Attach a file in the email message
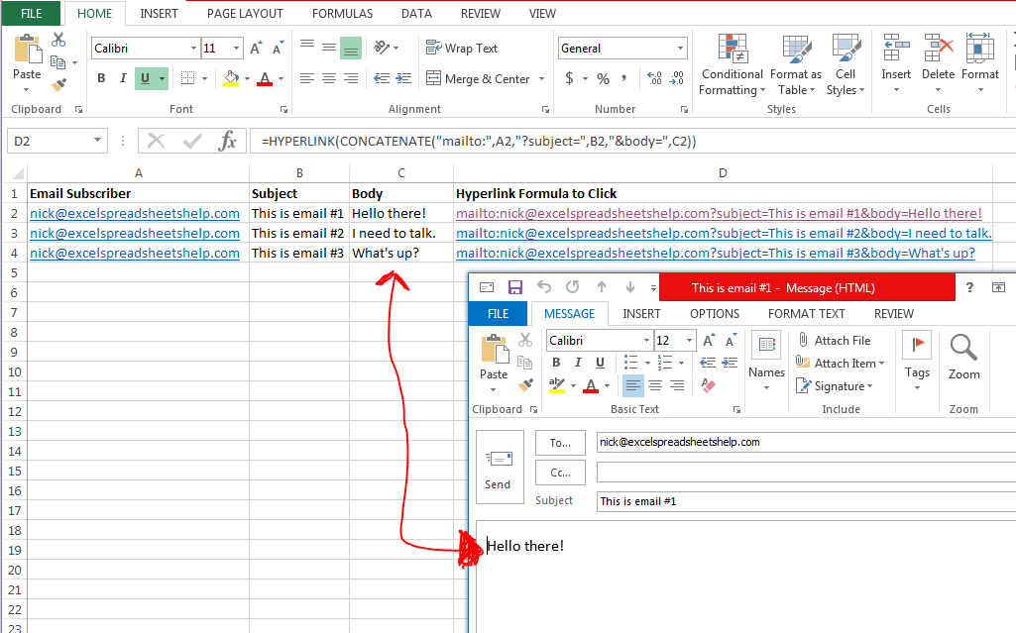1016x633 pixels. (x=842, y=340)
